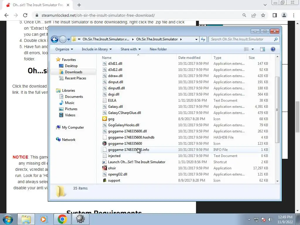The height and width of the screenshot is (225, 300).
Task: Click the Explorer file list scrollbar
Action: coord(277,110)
